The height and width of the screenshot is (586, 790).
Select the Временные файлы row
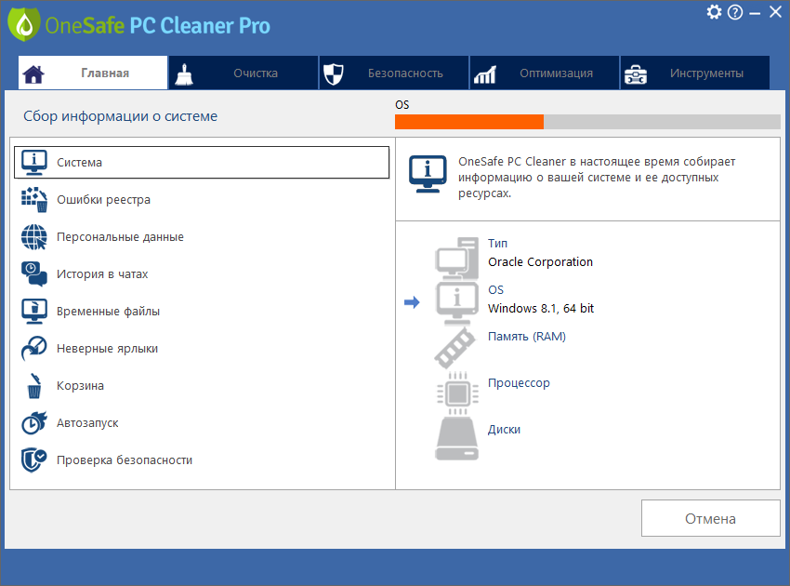[x=202, y=312]
